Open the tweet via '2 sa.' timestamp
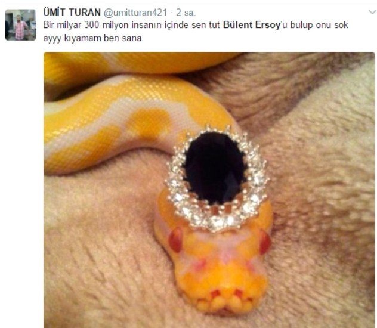The height and width of the screenshot is (328, 377). (x=186, y=13)
